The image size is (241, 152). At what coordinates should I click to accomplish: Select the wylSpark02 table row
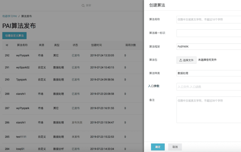pos(23,67)
